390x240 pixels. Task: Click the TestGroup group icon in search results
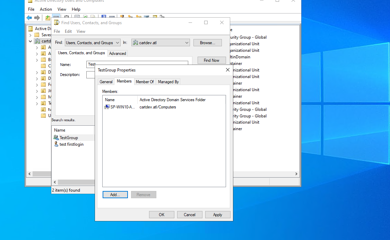click(56, 137)
